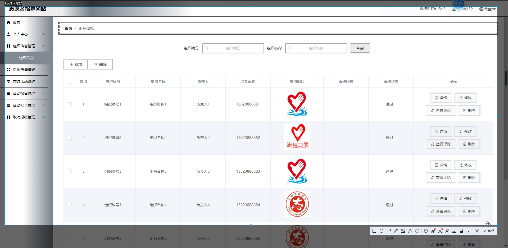Open 详情 for 组织名称1
This screenshot has width=508, height=248.
coord(441,98)
